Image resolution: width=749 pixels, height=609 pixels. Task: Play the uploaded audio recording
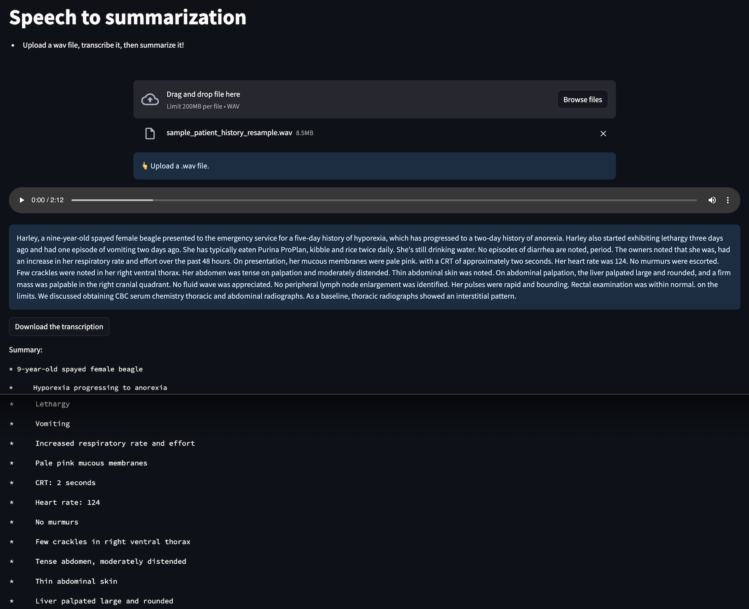coord(22,200)
